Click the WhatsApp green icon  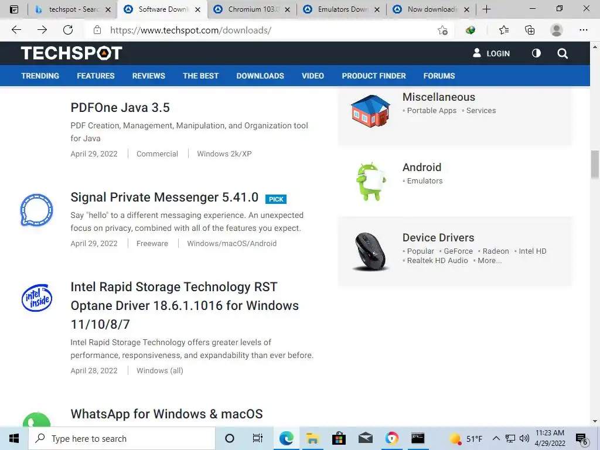click(36, 420)
